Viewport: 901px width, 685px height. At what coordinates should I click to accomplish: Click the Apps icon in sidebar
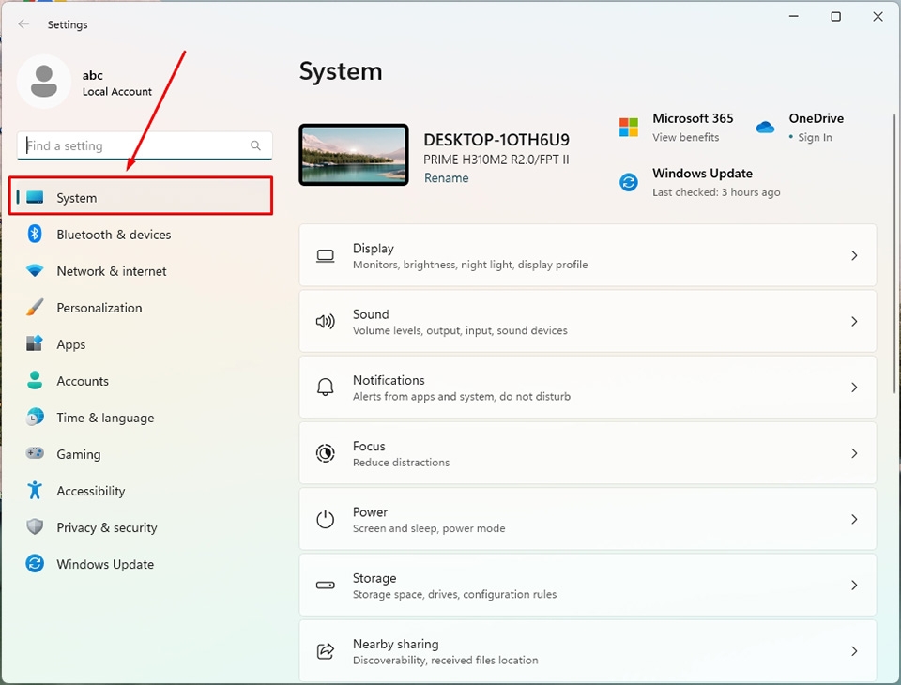point(35,343)
